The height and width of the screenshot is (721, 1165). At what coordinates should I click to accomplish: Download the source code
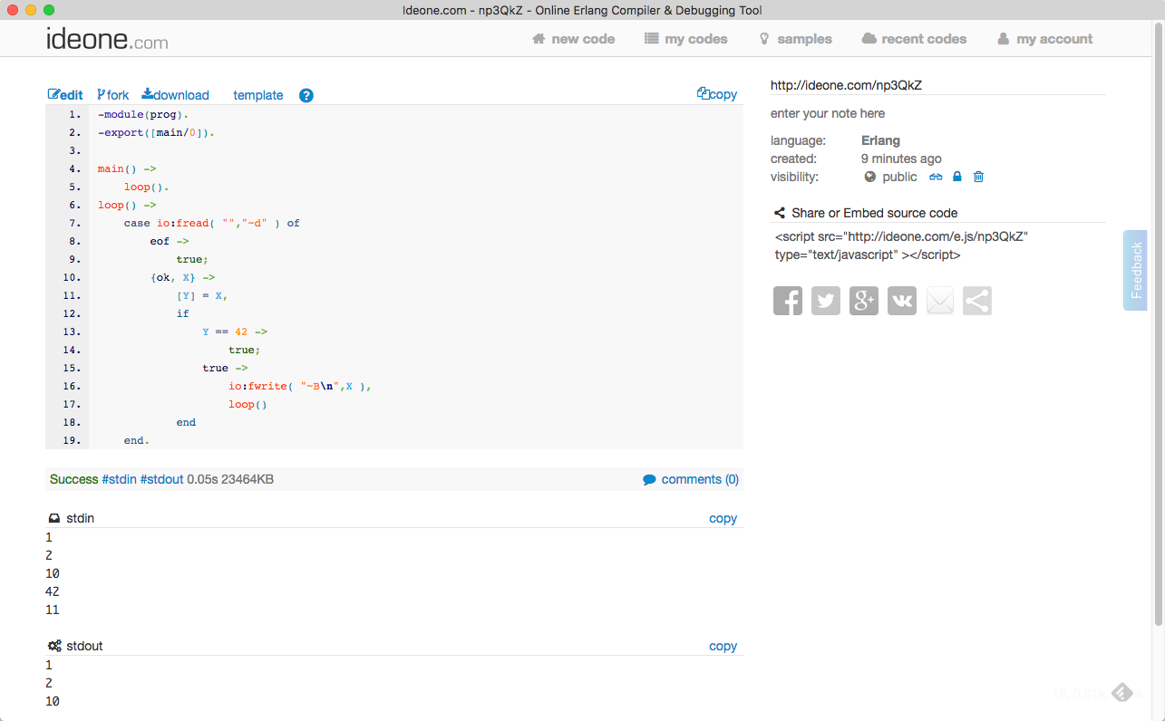point(176,95)
